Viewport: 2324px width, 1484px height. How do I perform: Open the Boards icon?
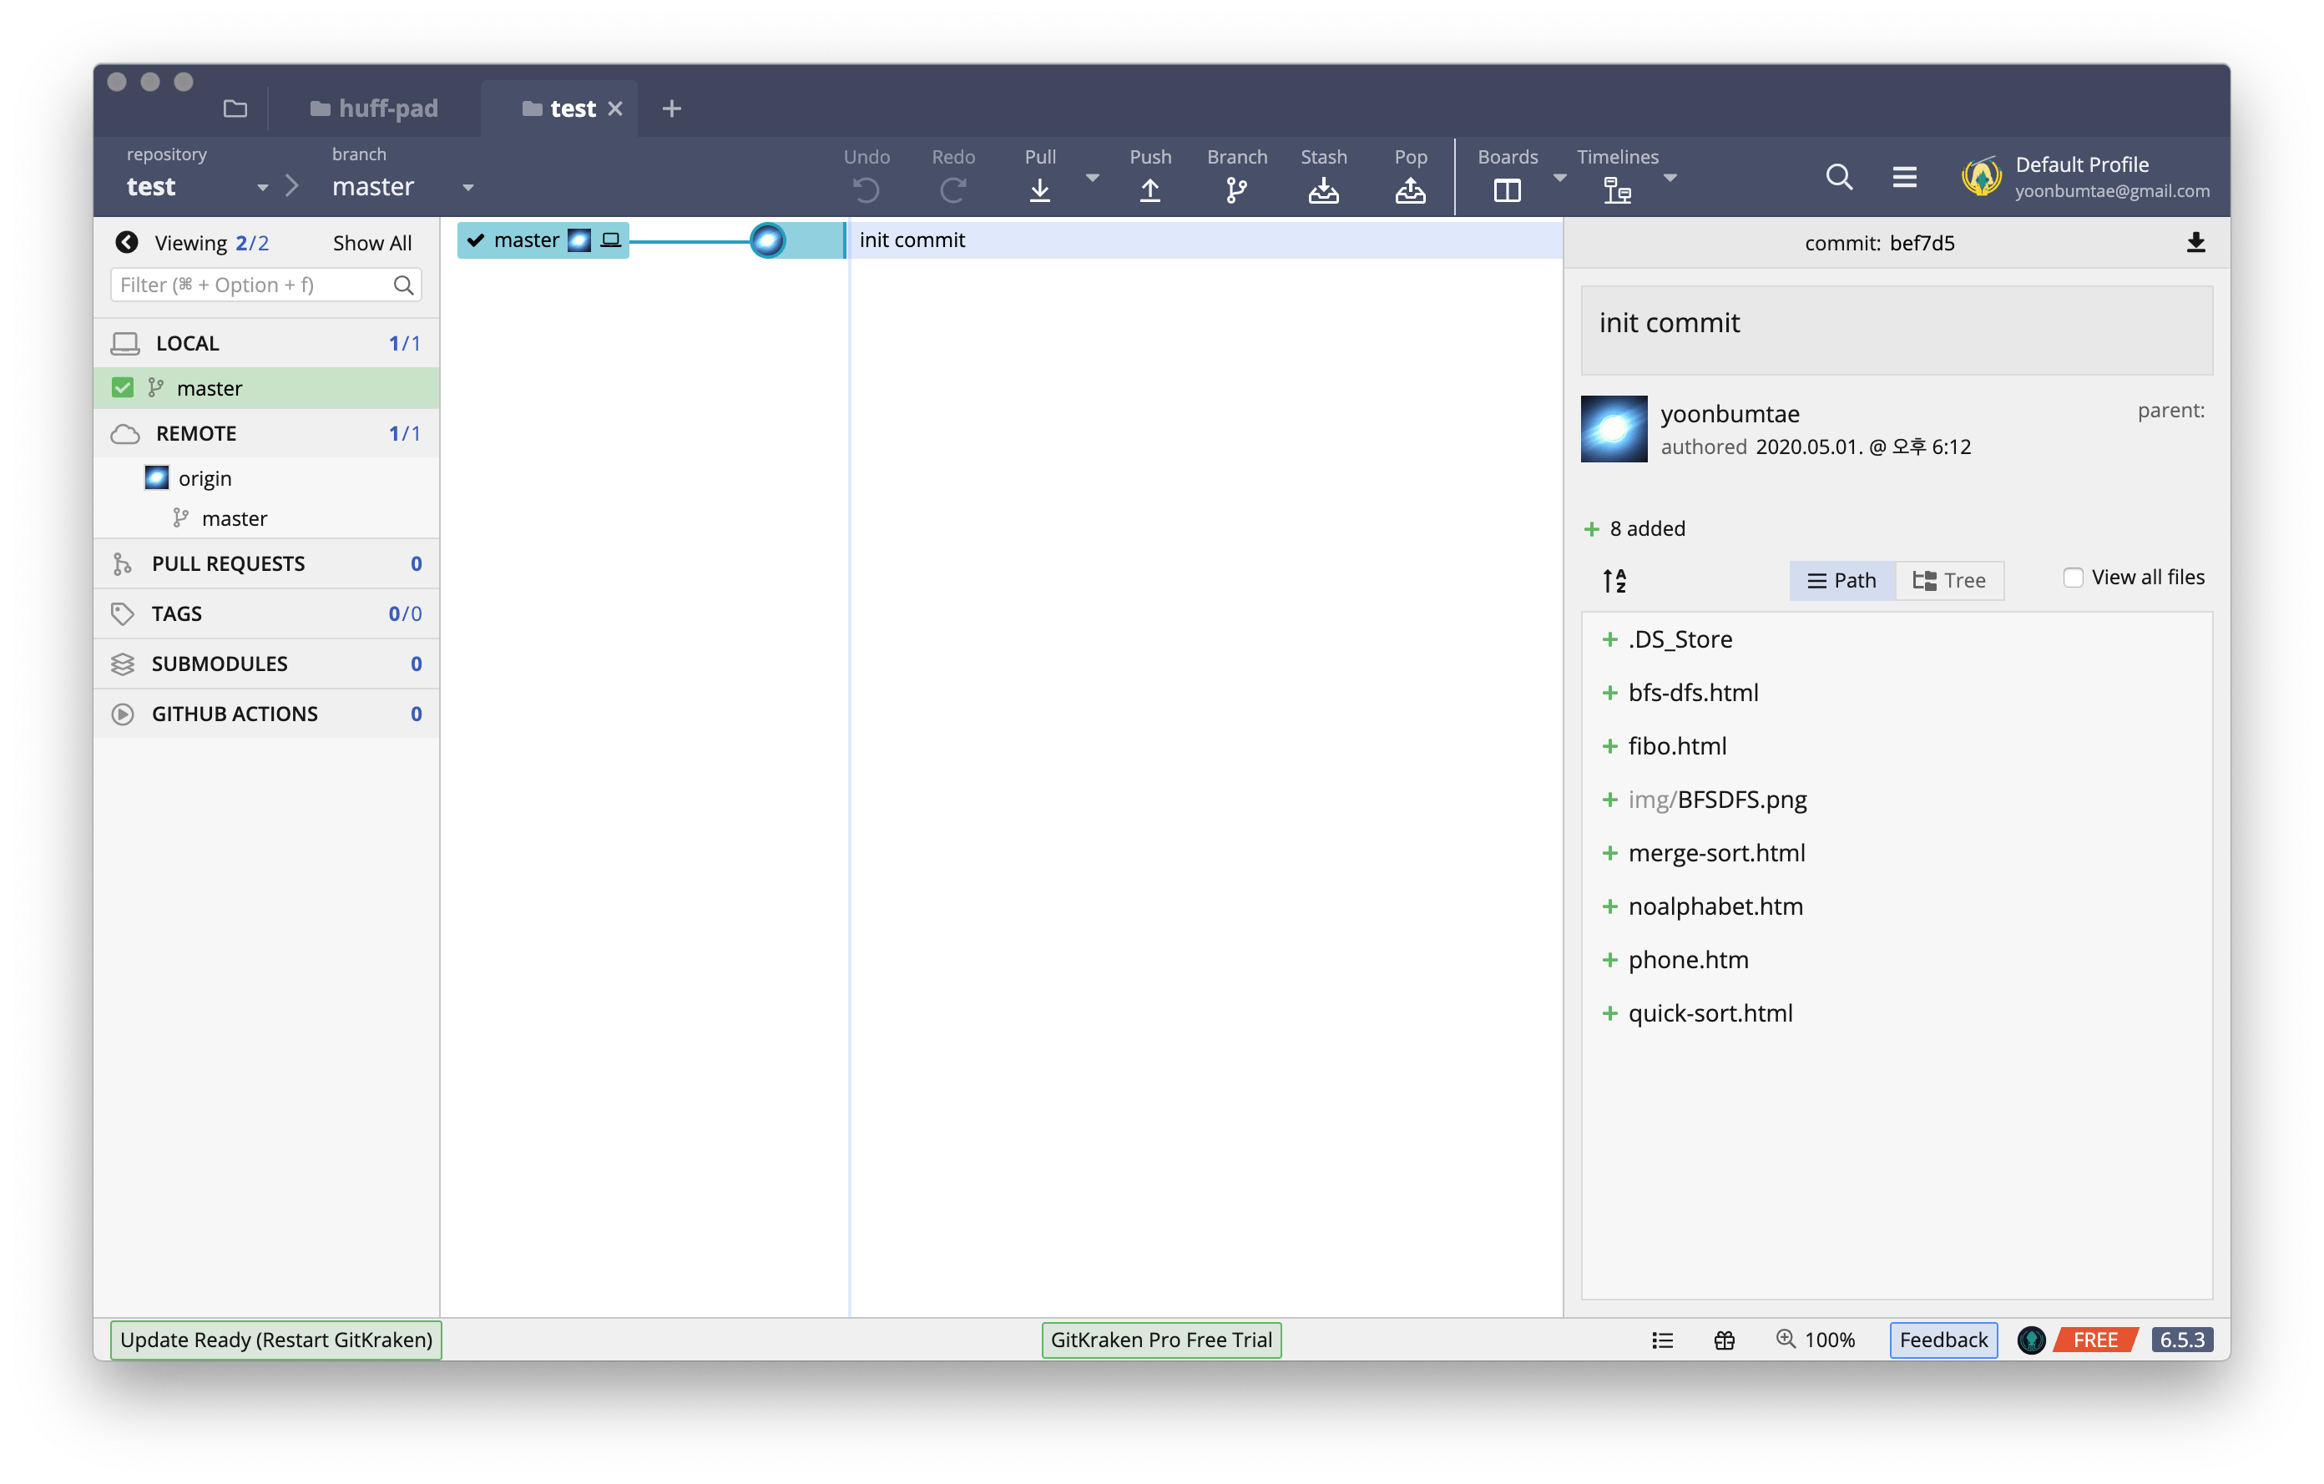pyautogui.click(x=1507, y=189)
